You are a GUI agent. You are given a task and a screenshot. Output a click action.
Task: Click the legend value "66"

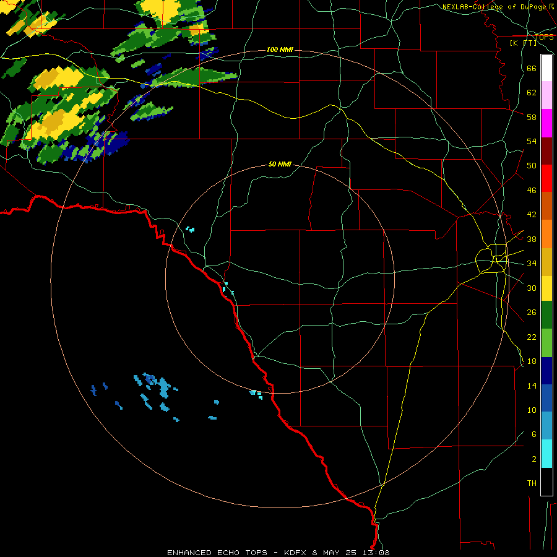[x=532, y=69]
